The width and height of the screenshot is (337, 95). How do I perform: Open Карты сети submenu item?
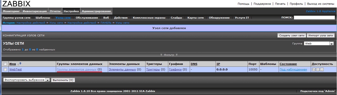coord(196,18)
